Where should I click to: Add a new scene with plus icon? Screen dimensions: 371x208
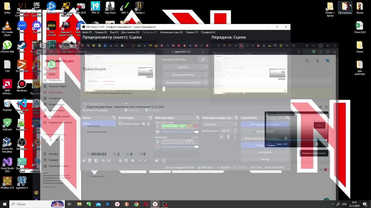[84, 161]
